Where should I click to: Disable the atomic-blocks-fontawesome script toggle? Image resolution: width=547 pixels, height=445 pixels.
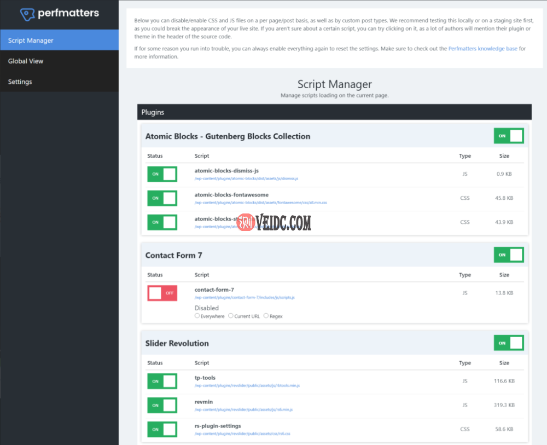pos(162,198)
